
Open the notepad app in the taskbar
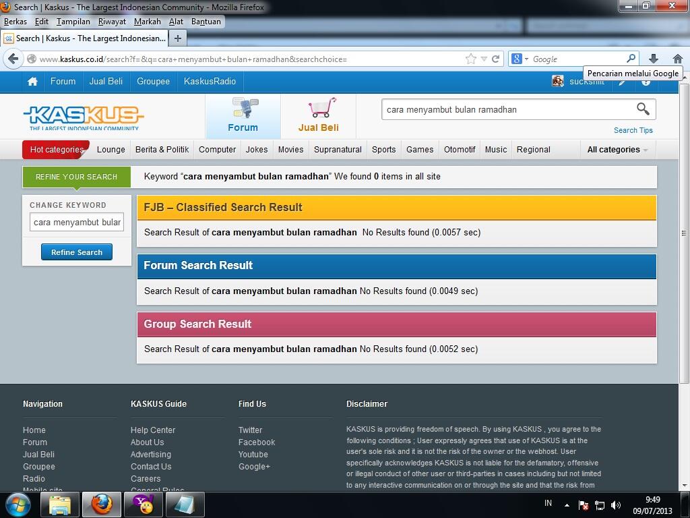point(185,505)
